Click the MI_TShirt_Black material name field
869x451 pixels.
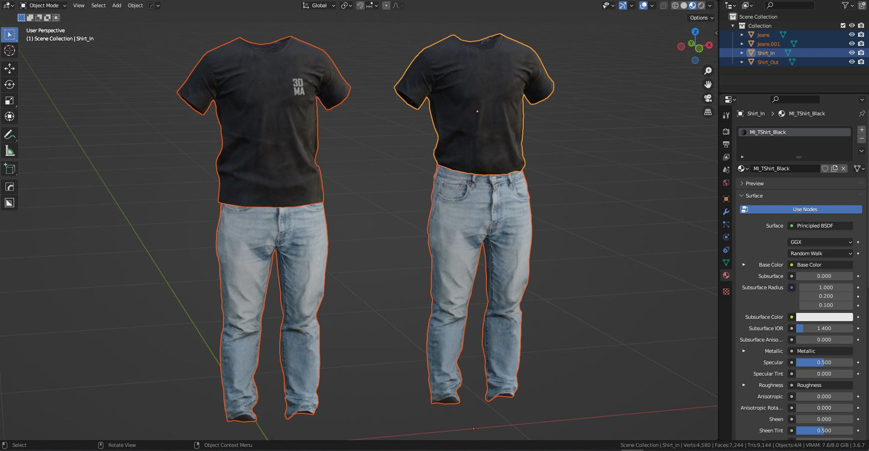[785, 169]
